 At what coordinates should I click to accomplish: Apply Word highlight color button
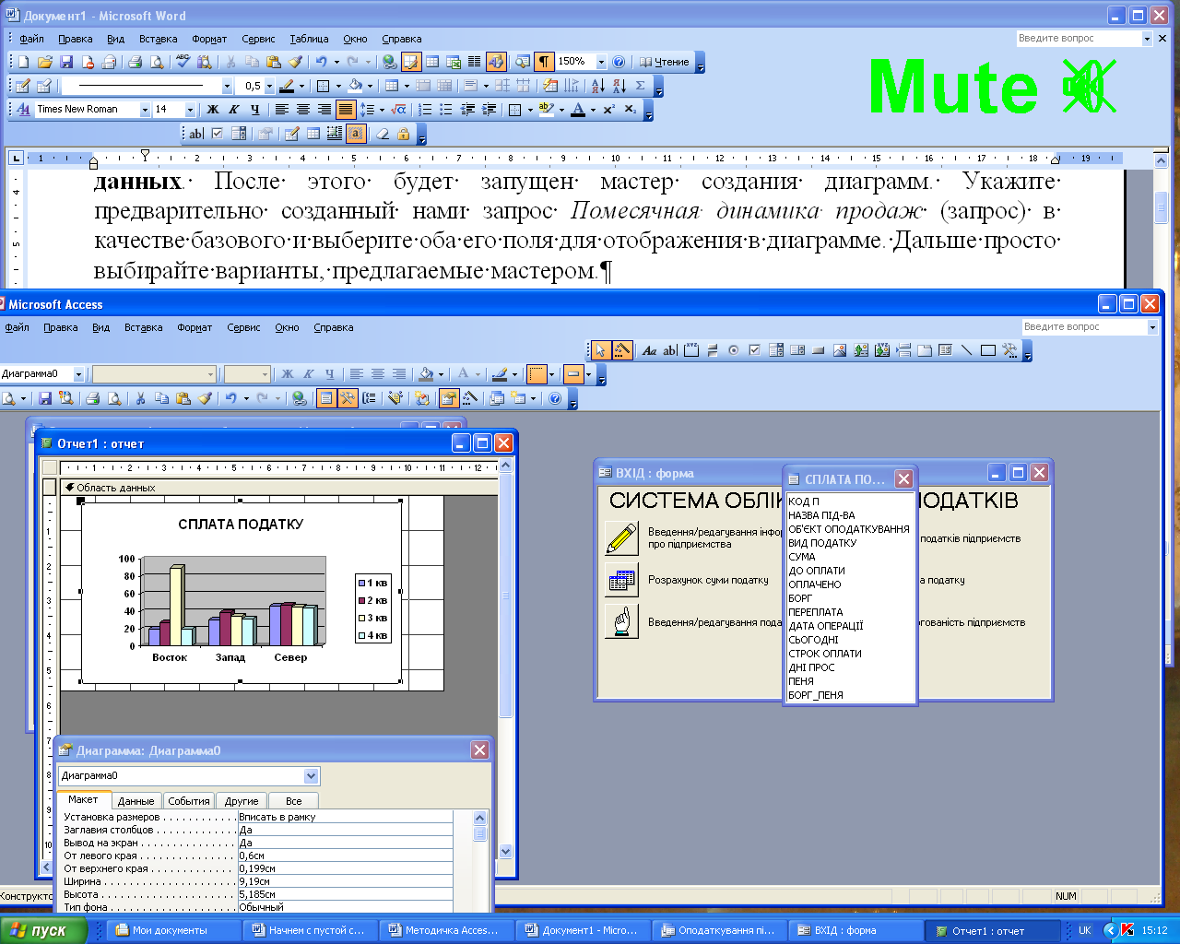click(x=547, y=109)
